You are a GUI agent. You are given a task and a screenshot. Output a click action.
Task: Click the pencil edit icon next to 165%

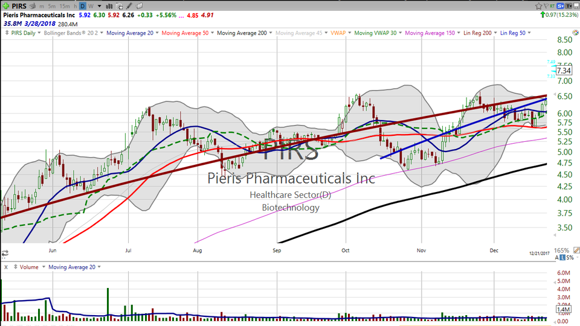click(576, 250)
